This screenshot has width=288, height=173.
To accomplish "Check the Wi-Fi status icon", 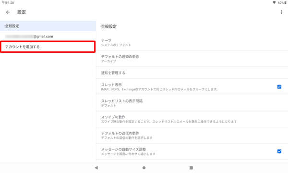I will (274, 2).
